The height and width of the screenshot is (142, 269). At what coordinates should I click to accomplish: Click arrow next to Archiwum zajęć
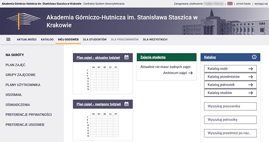[x=190, y=73]
